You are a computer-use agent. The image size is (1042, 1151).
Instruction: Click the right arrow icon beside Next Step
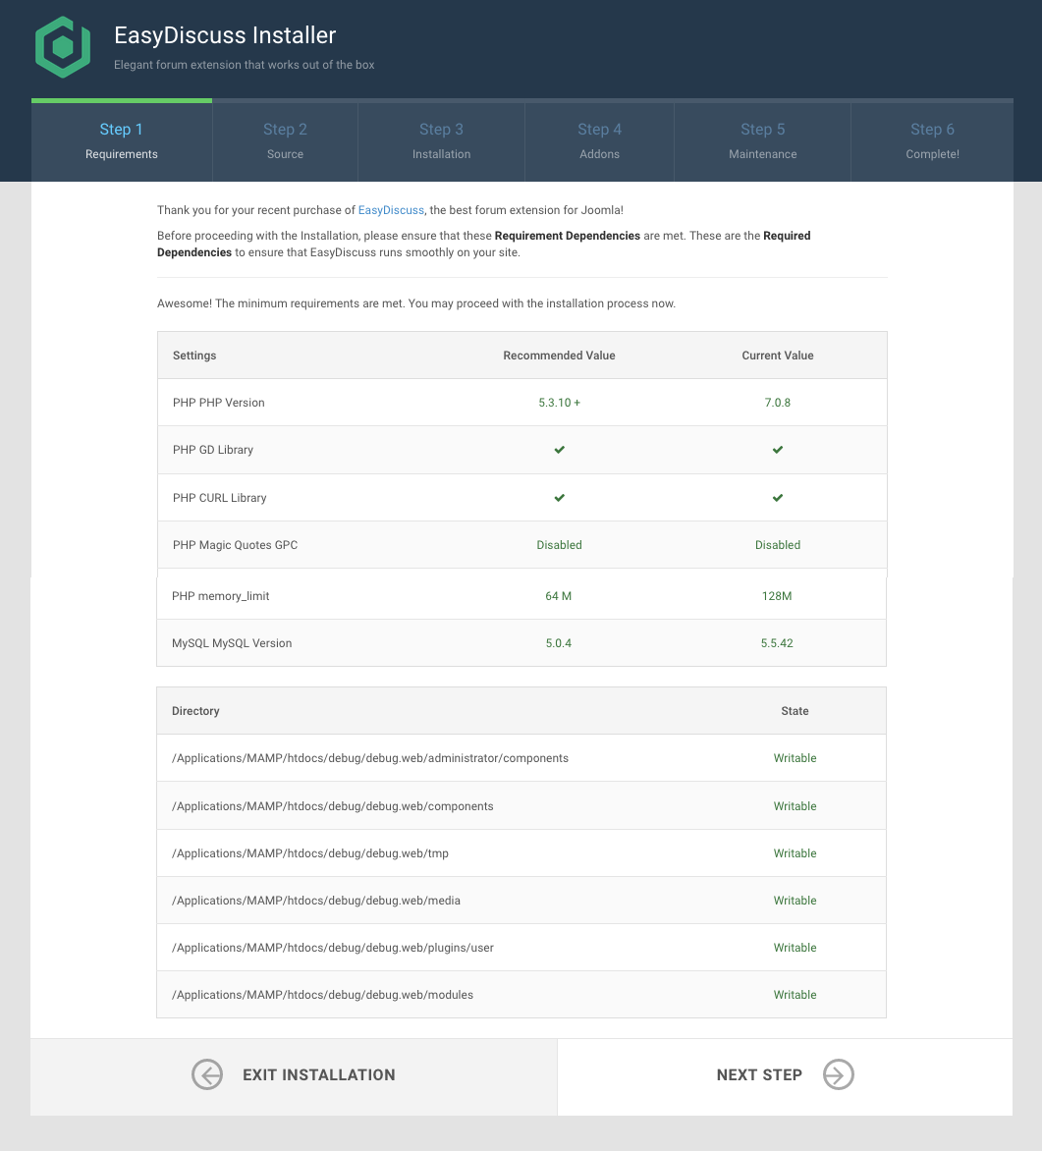pos(838,1074)
